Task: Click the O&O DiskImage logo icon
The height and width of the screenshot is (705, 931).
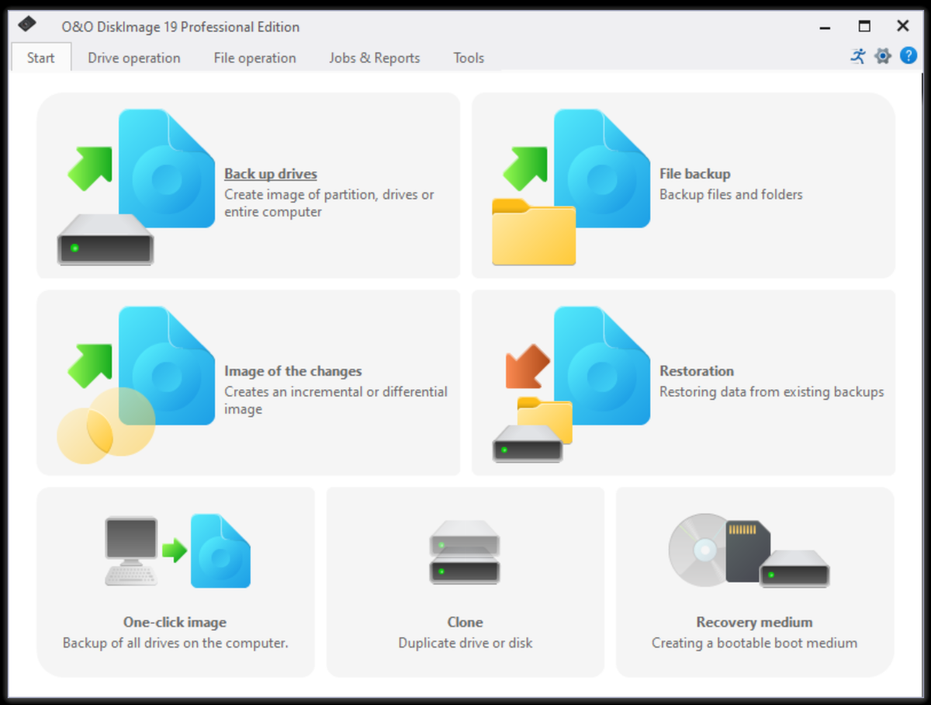Action: 26,24
